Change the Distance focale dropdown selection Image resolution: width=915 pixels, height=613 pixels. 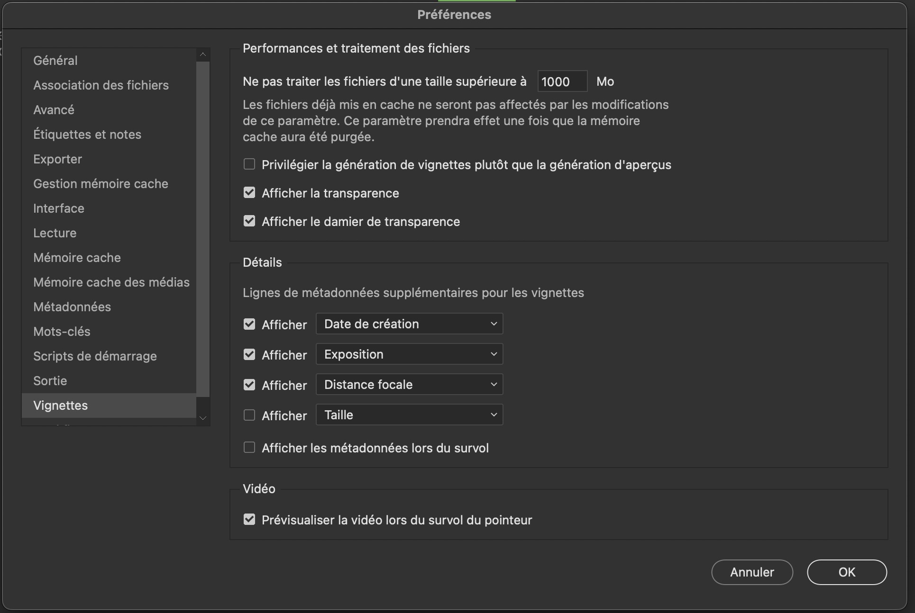[x=409, y=384]
